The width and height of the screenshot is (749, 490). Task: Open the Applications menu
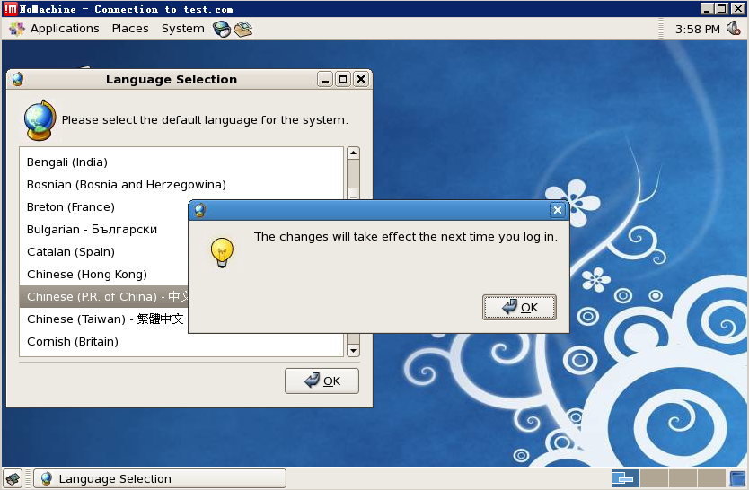tap(65, 29)
